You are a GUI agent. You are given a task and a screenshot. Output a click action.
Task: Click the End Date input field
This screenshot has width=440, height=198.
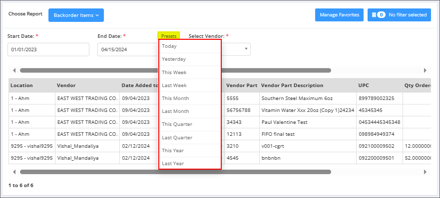pyautogui.click(x=128, y=50)
